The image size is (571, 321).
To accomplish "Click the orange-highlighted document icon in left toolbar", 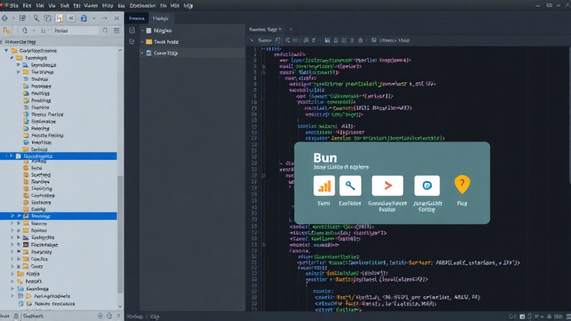I will 59,18.
